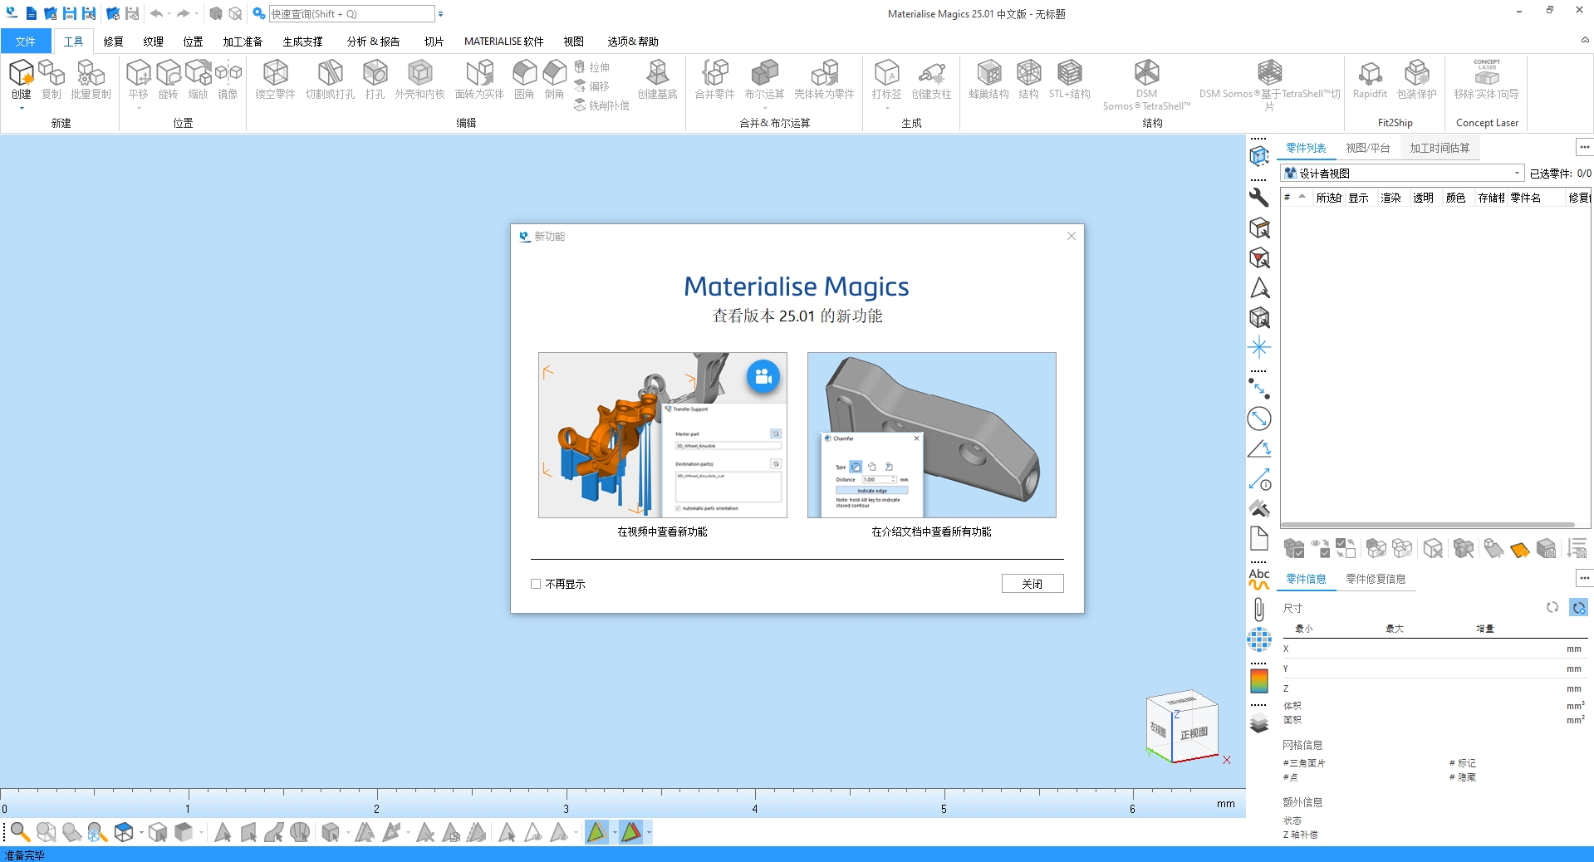1594x862 pixels.
Task: Click the 正视图 face of the view cube
Action: (x=1194, y=733)
